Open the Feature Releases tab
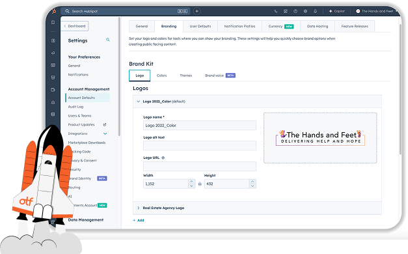This screenshot has height=254, width=408. [355, 26]
